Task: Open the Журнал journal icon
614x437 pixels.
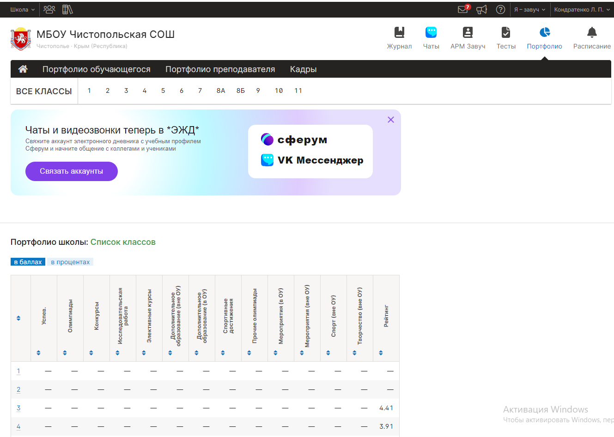Action: tap(399, 32)
